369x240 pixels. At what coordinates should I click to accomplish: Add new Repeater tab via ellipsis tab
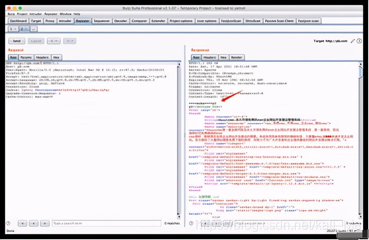pyautogui.click(x=34, y=29)
